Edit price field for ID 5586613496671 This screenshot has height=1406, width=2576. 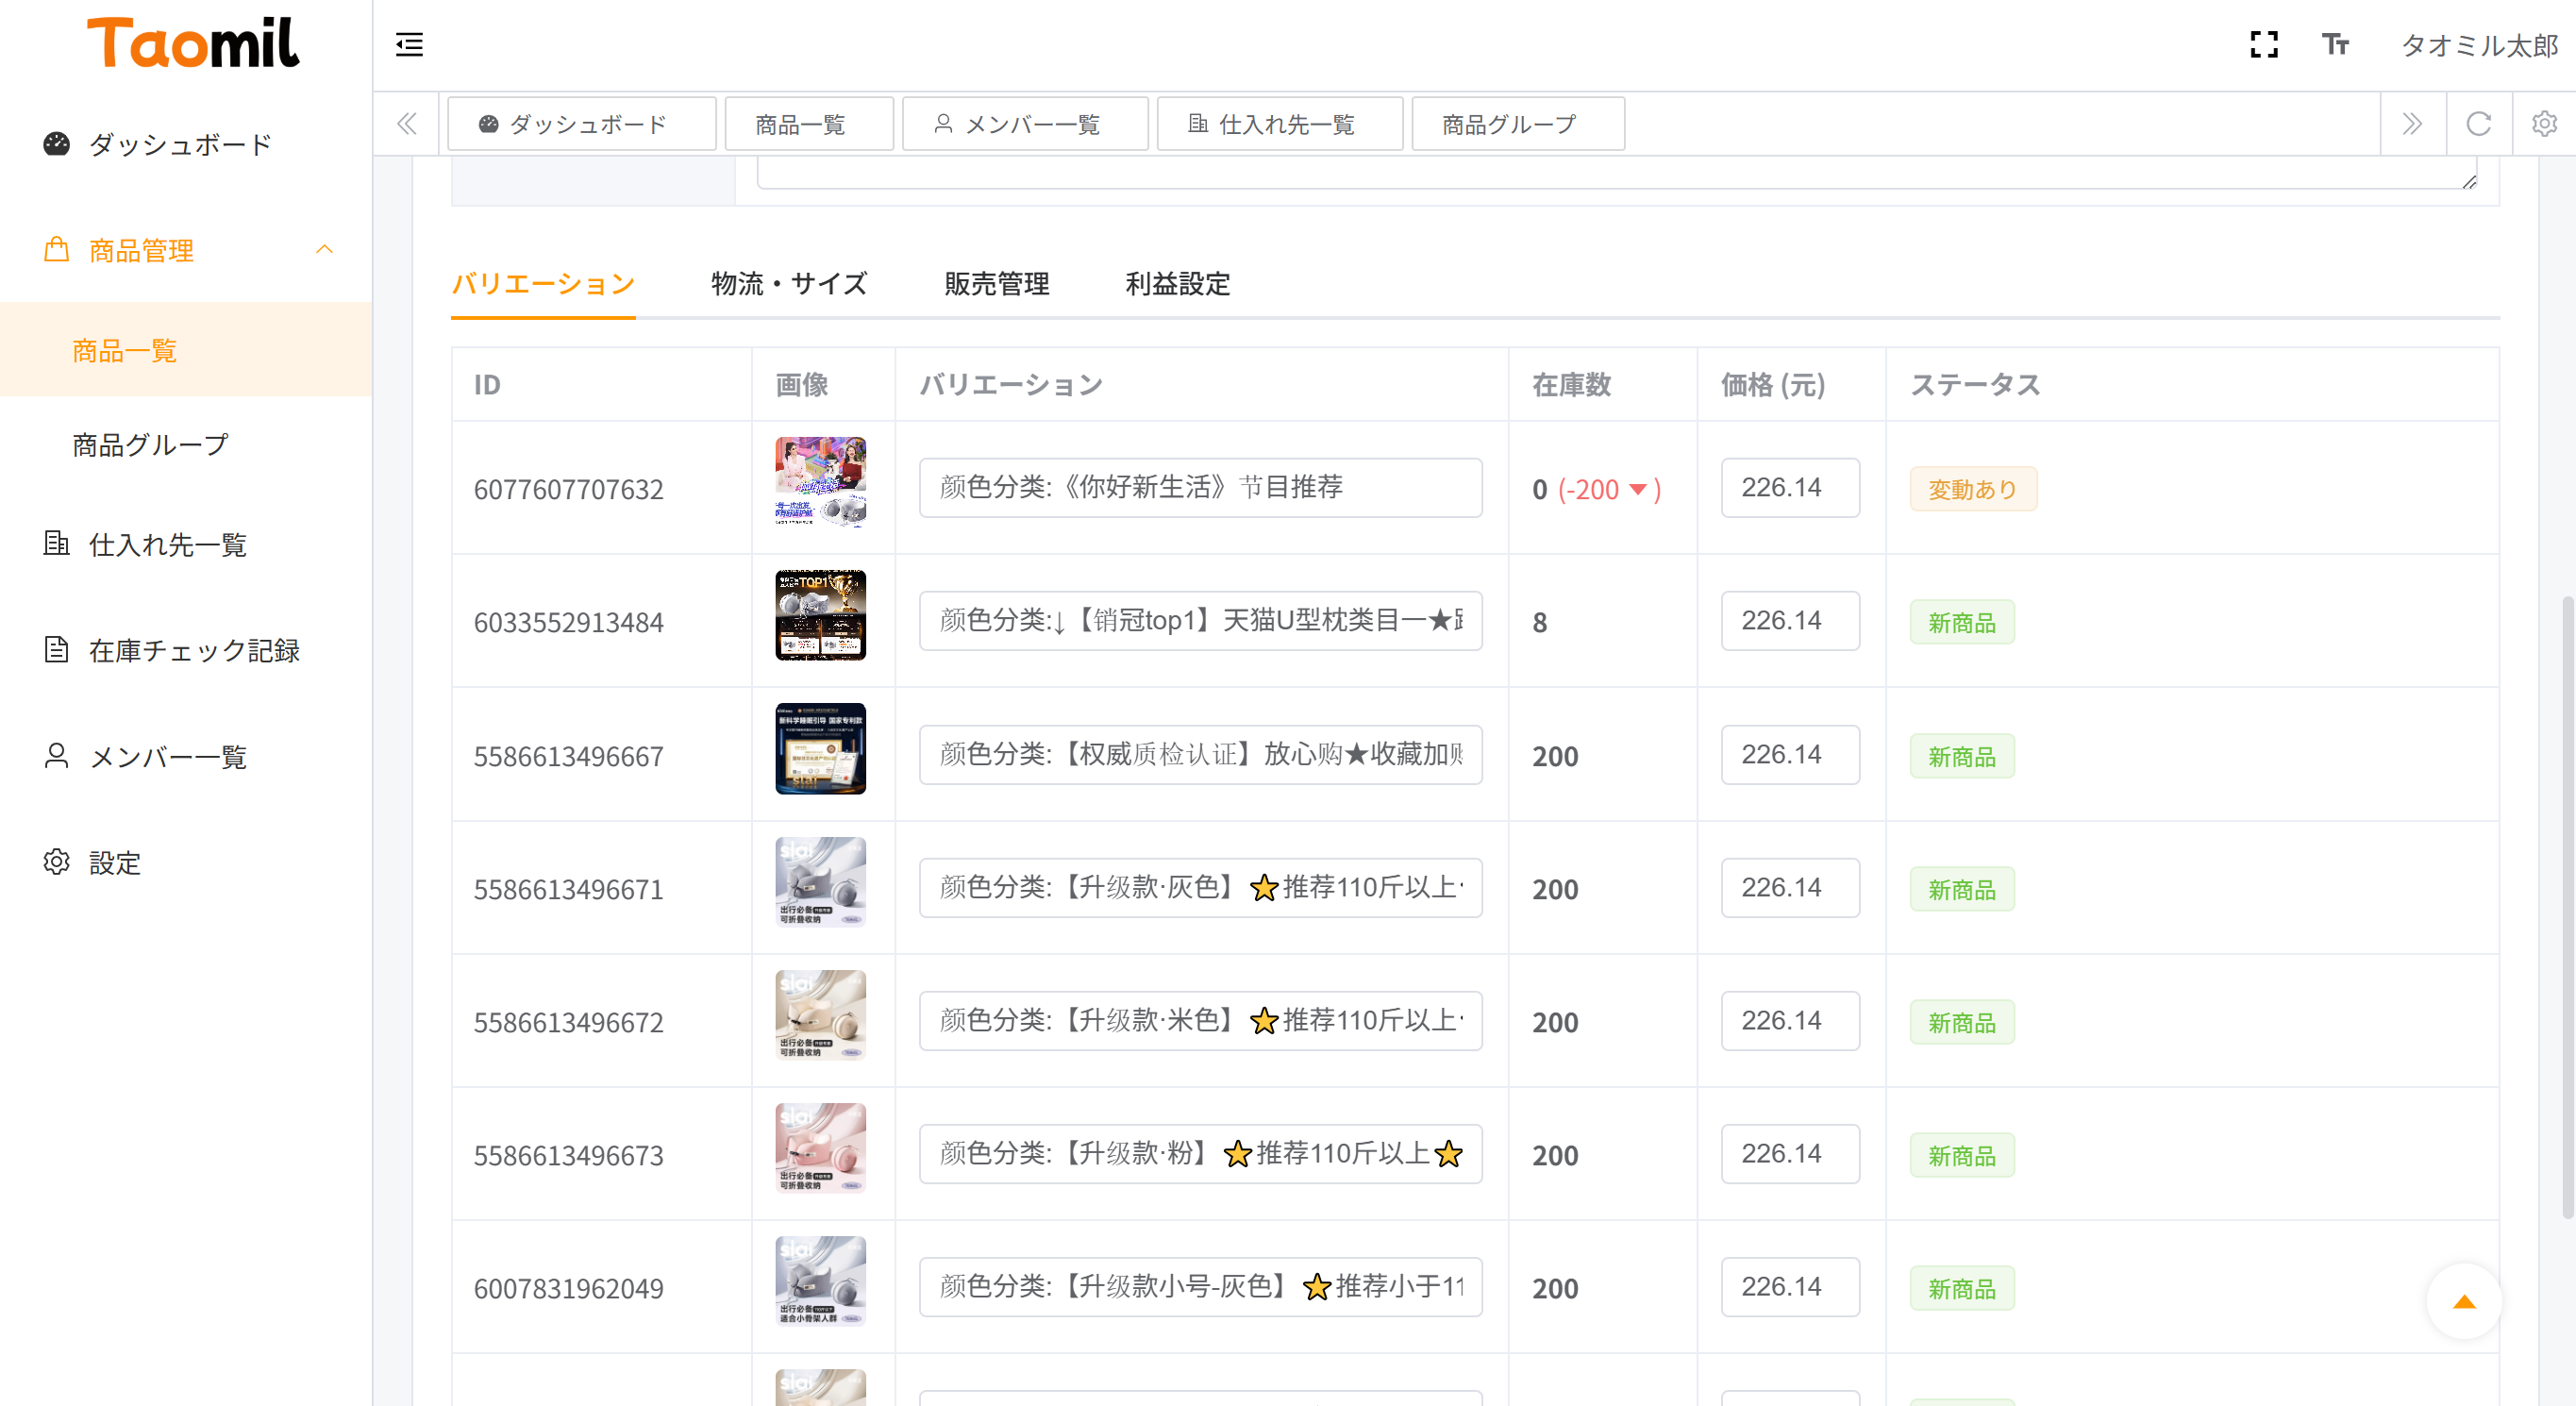1790,887
